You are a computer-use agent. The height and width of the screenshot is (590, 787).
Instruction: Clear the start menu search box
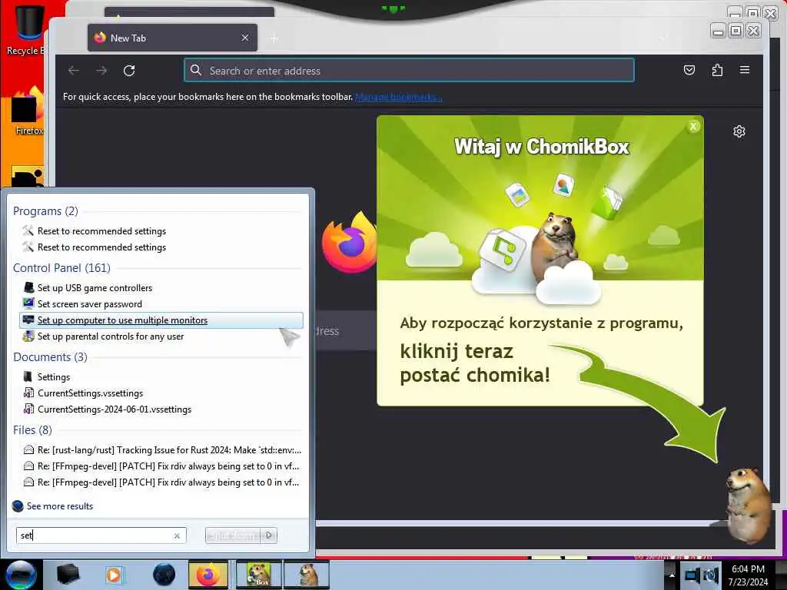[177, 535]
